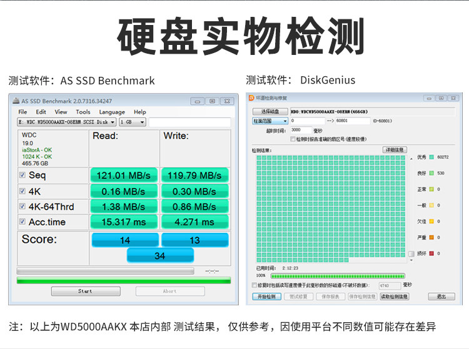Click the 4K-64Thrd read result 1.38 MB/s
The image size is (469, 349).
pyautogui.click(x=124, y=207)
